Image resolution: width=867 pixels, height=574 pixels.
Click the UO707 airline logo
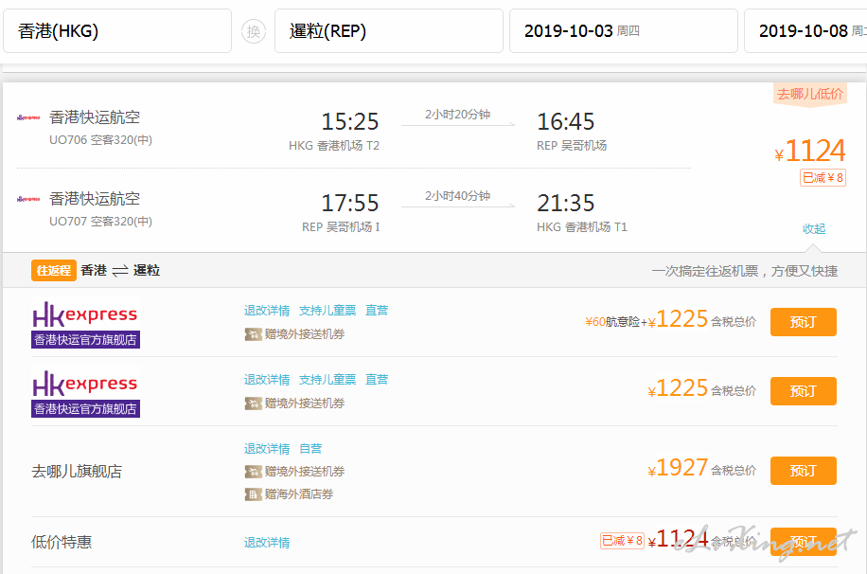click(x=28, y=199)
